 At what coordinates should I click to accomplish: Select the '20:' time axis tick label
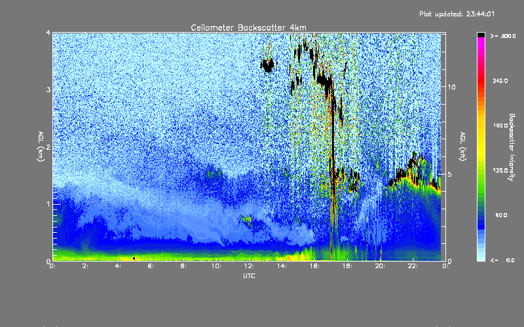click(x=380, y=266)
